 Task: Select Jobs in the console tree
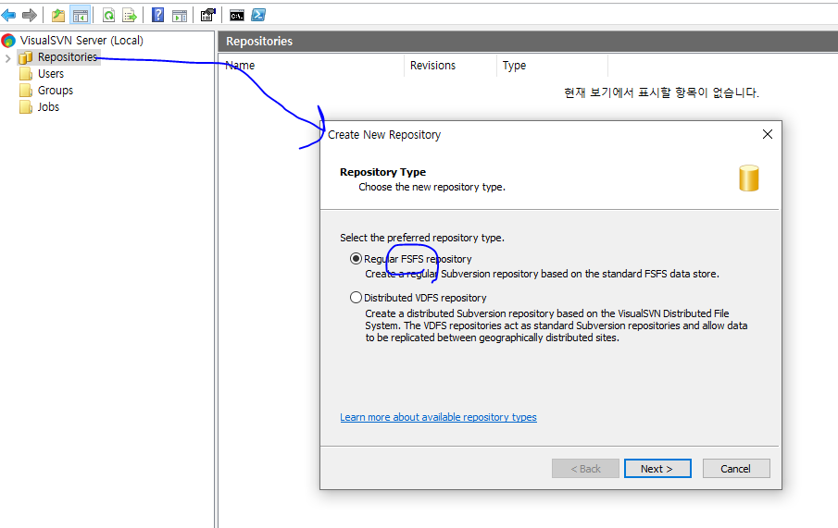coord(48,106)
